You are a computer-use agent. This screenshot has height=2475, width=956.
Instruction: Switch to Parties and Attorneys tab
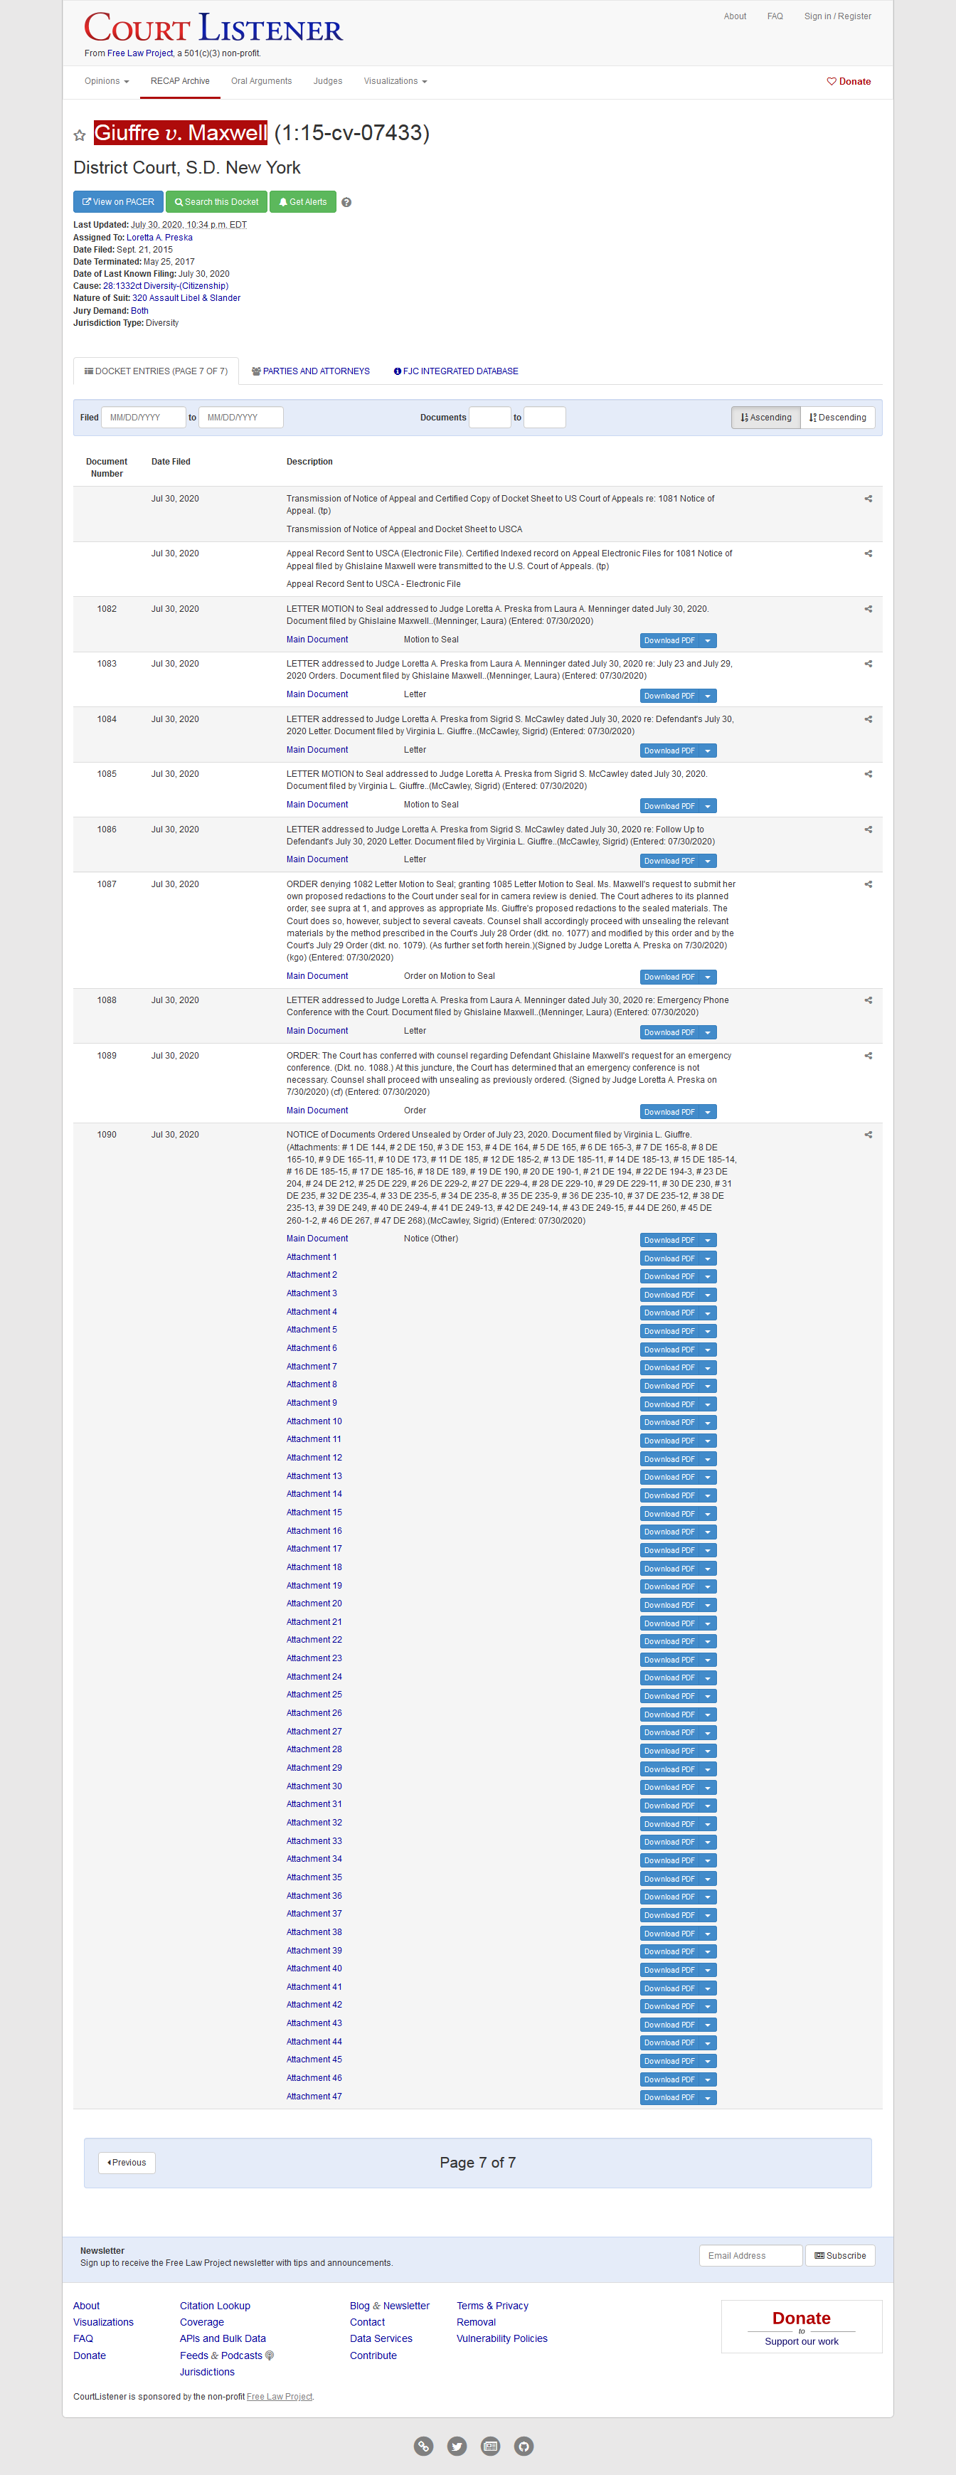[x=310, y=371]
